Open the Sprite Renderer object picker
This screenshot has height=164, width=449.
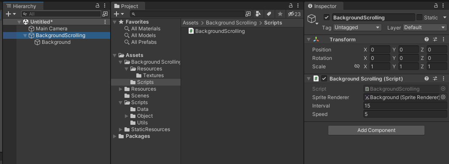point(443,97)
